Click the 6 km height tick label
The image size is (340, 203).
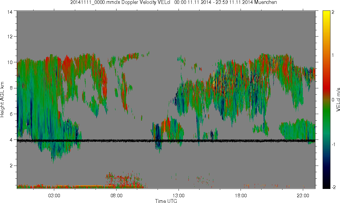pyautogui.click(x=11, y=114)
